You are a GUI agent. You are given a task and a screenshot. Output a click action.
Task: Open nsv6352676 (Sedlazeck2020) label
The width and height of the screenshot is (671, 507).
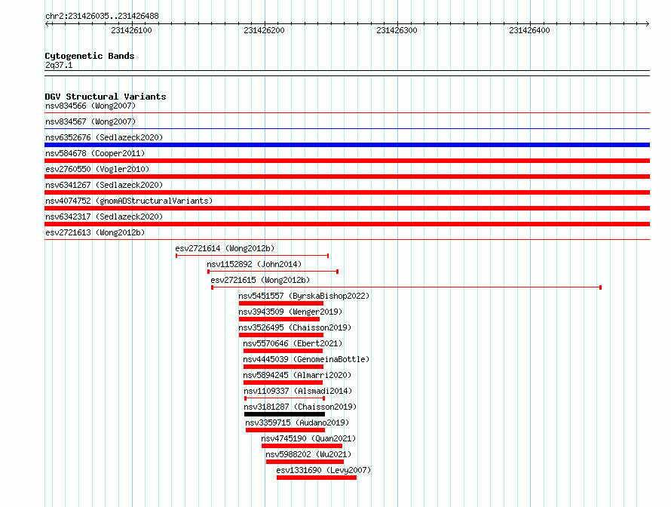104,137
